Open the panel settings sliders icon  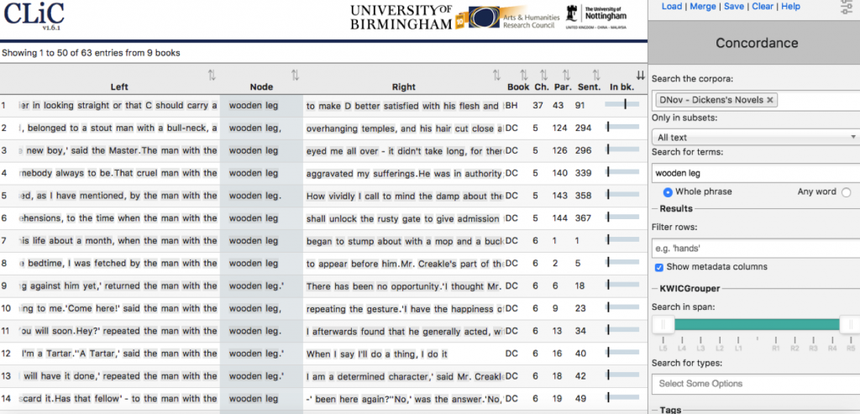(847, 8)
